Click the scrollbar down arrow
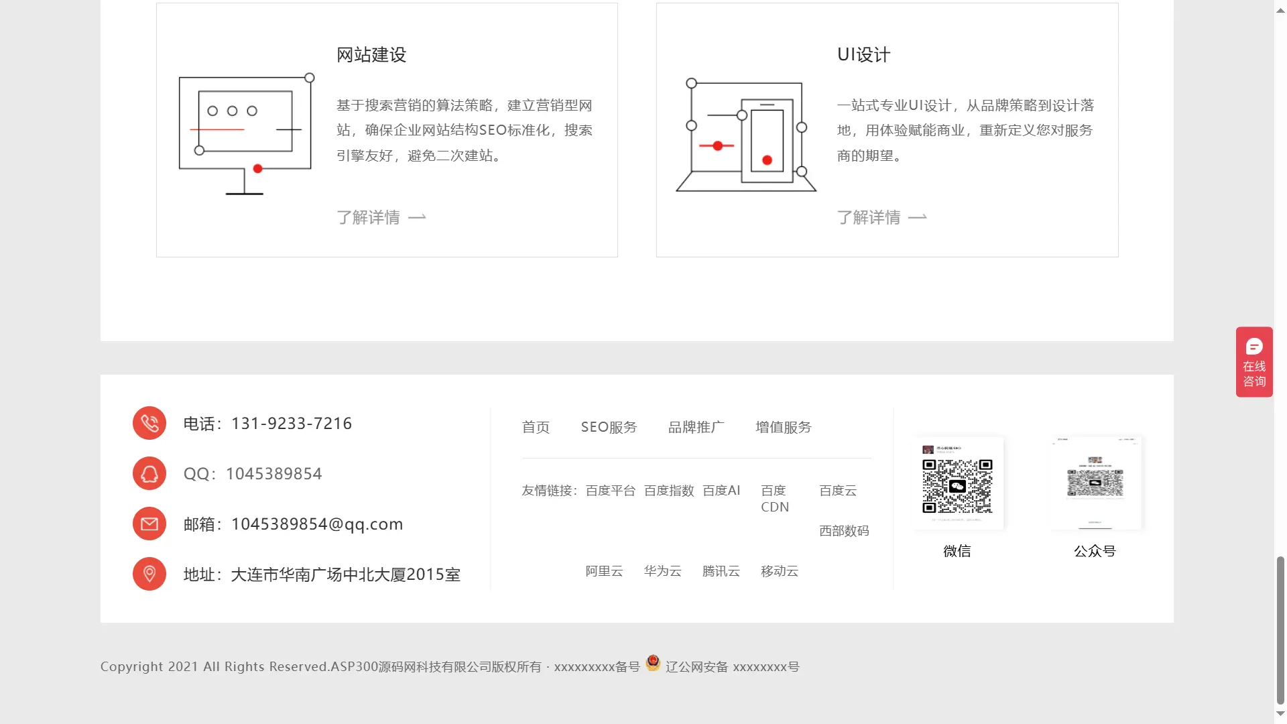Image resolution: width=1287 pixels, height=724 pixels. 1279,714
